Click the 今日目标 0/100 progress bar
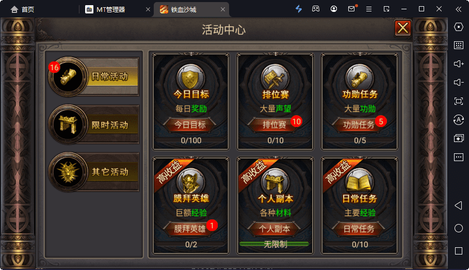 tap(191, 140)
